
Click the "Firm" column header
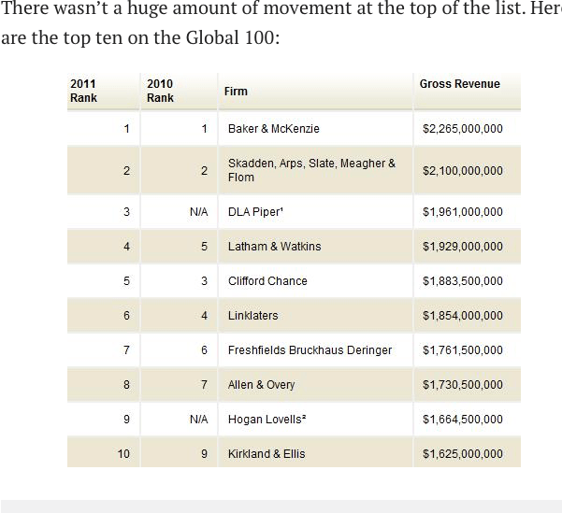(236, 92)
